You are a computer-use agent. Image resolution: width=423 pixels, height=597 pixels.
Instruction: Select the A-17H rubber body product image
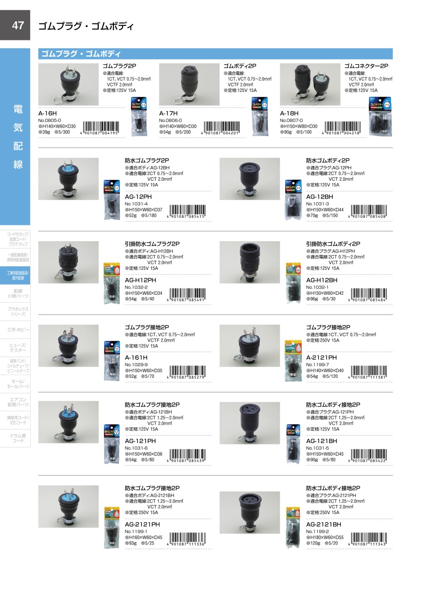click(189, 84)
